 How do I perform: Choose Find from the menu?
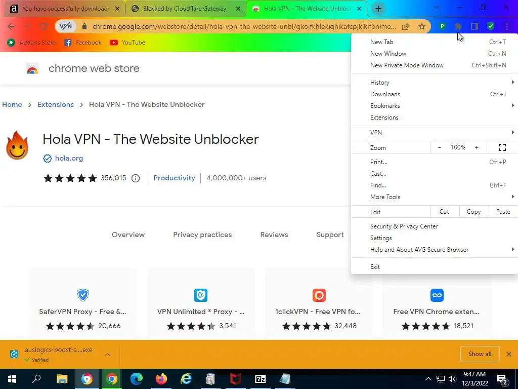point(434,185)
